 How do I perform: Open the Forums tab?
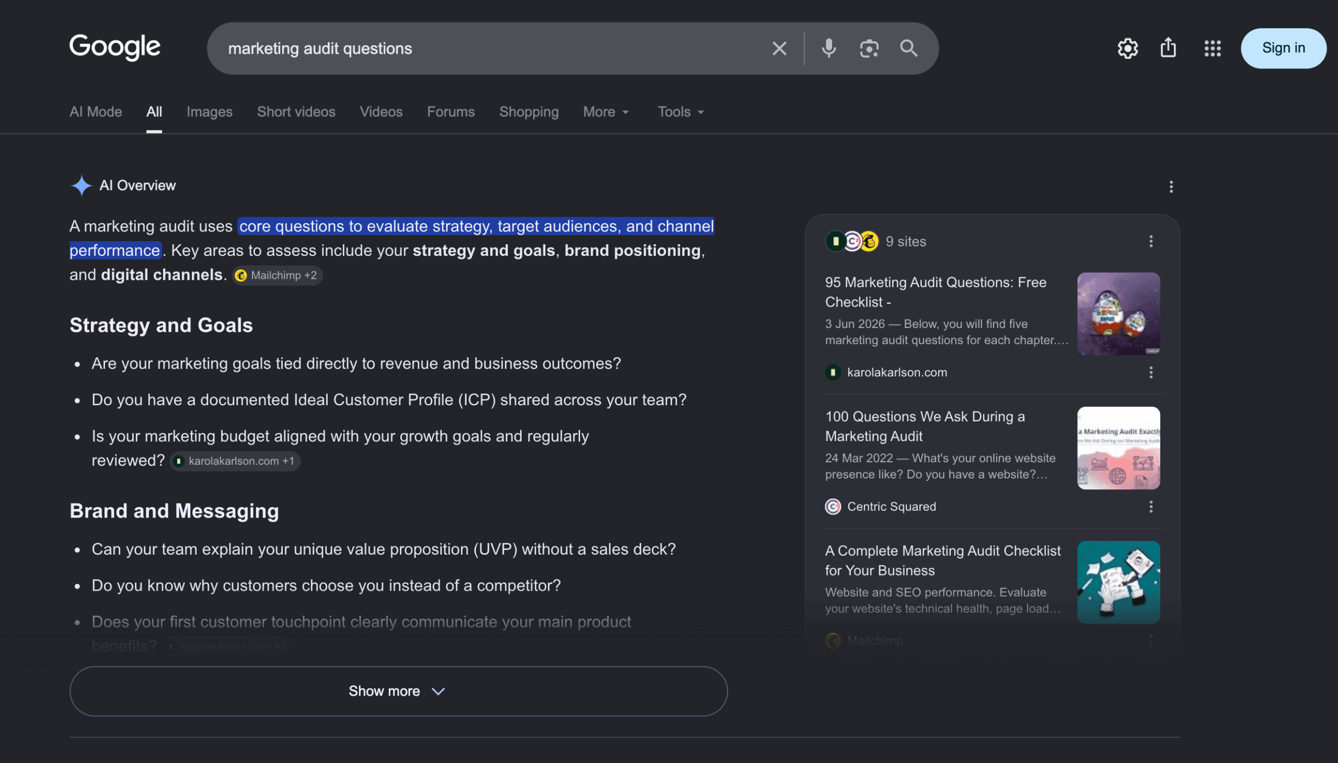pyautogui.click(x=451, y=112)
